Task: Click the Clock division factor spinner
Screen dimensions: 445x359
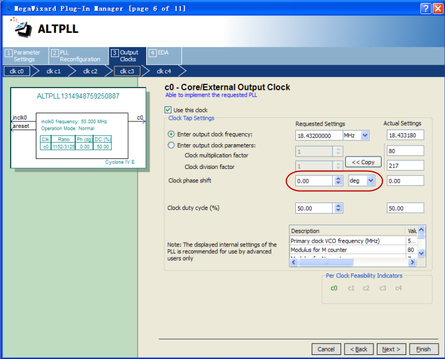Action: pyautogui.click(x=338, y=166)
